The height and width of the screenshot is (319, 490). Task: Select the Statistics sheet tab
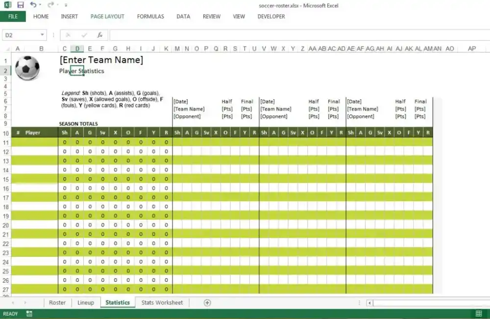click(x=118, y=302)
